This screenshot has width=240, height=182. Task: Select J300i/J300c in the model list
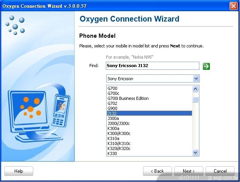click(x=150, y=123)
